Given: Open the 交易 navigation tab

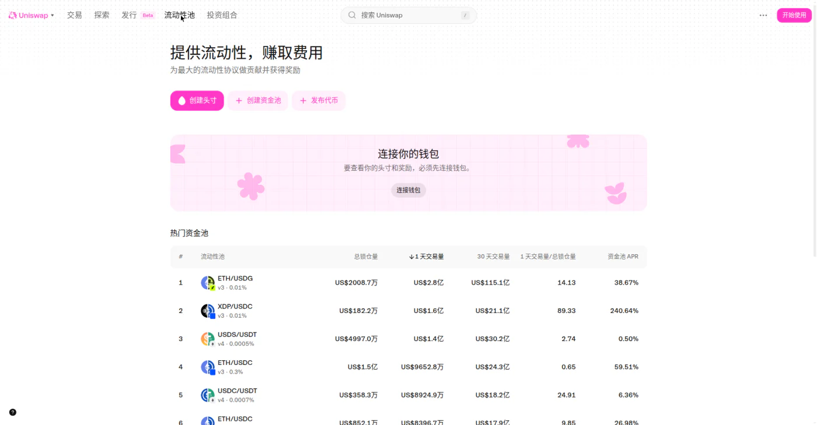Looking at the screenshot, I should 75,15.
